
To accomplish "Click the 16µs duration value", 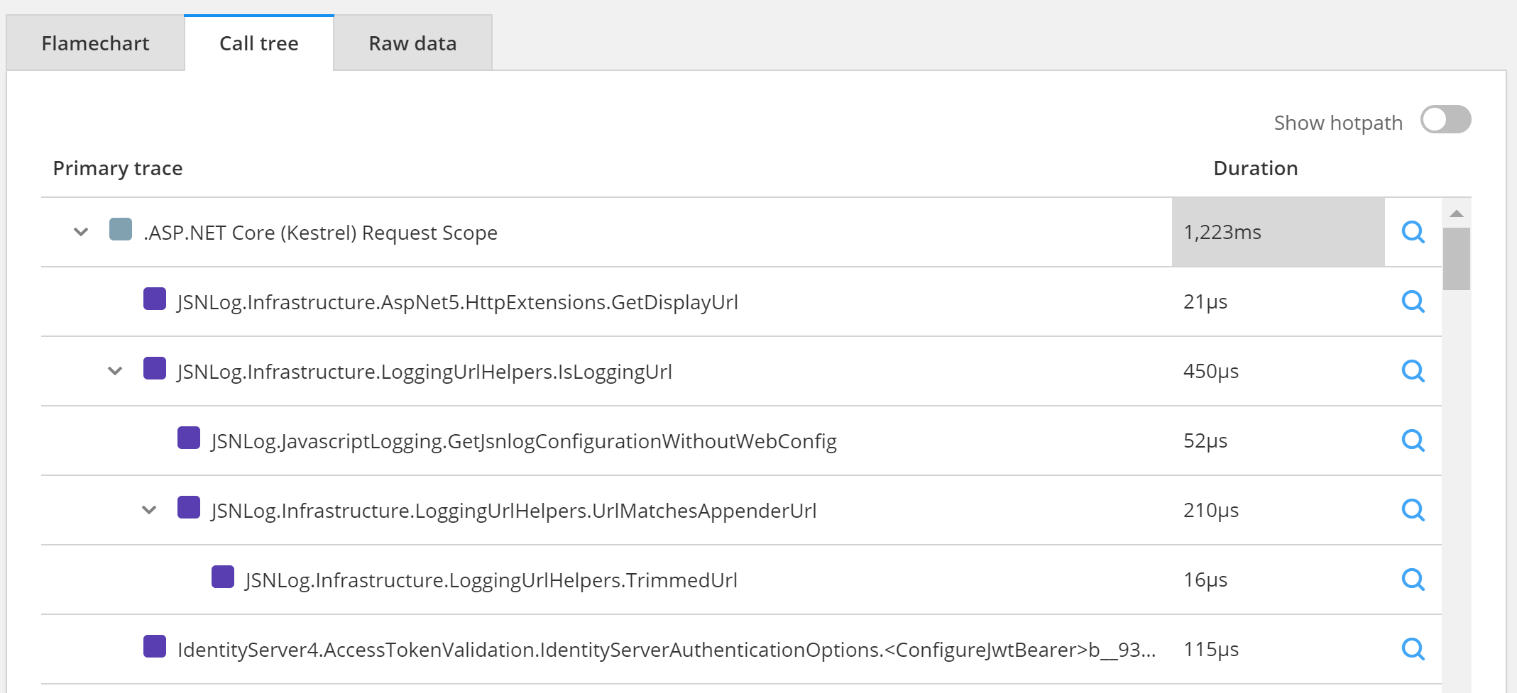I will 1205,580.
